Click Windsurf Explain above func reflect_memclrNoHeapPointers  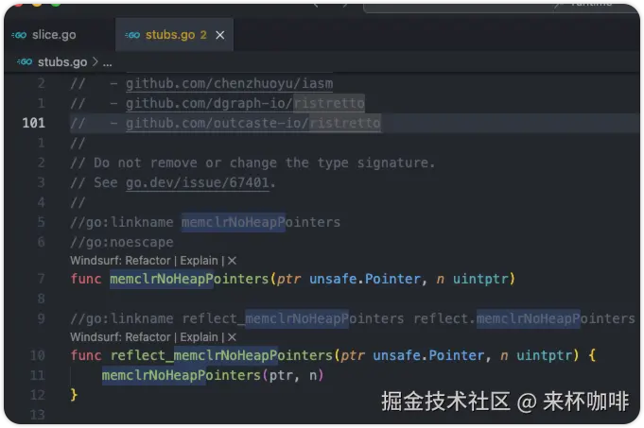[x=199, y=337]
